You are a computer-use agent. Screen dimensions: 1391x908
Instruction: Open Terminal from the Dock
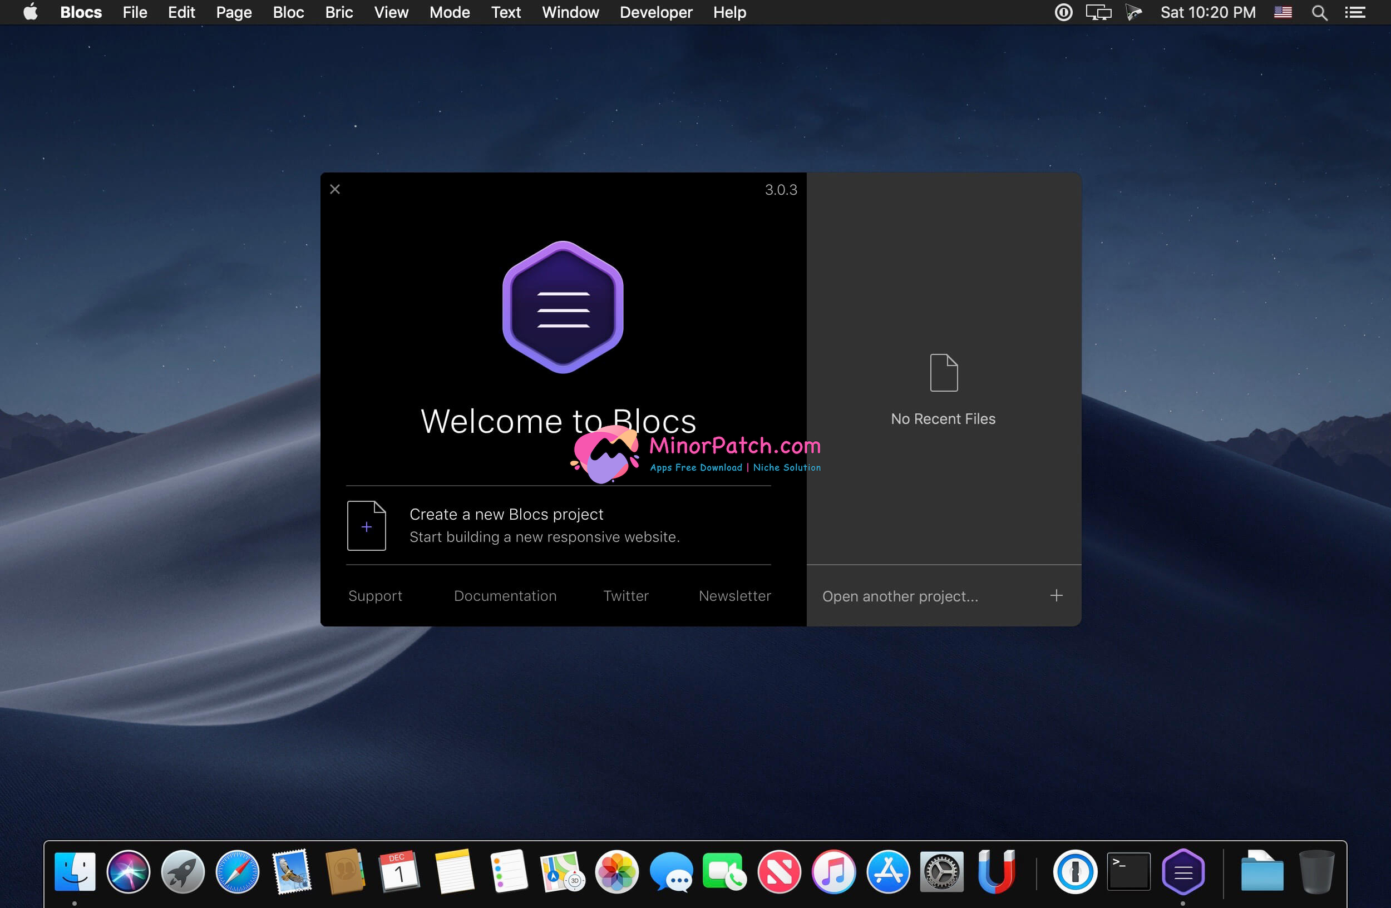coord(1128,872)
